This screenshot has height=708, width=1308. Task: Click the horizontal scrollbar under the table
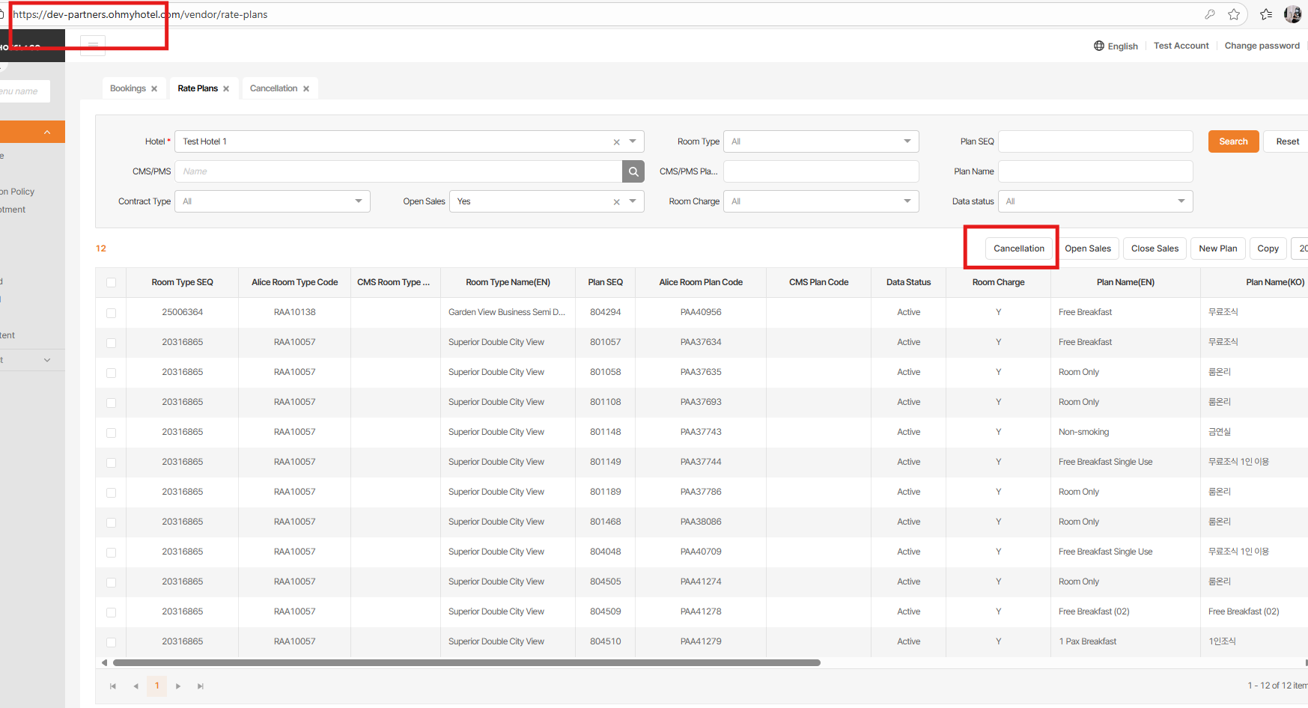[x=466, y=662]
